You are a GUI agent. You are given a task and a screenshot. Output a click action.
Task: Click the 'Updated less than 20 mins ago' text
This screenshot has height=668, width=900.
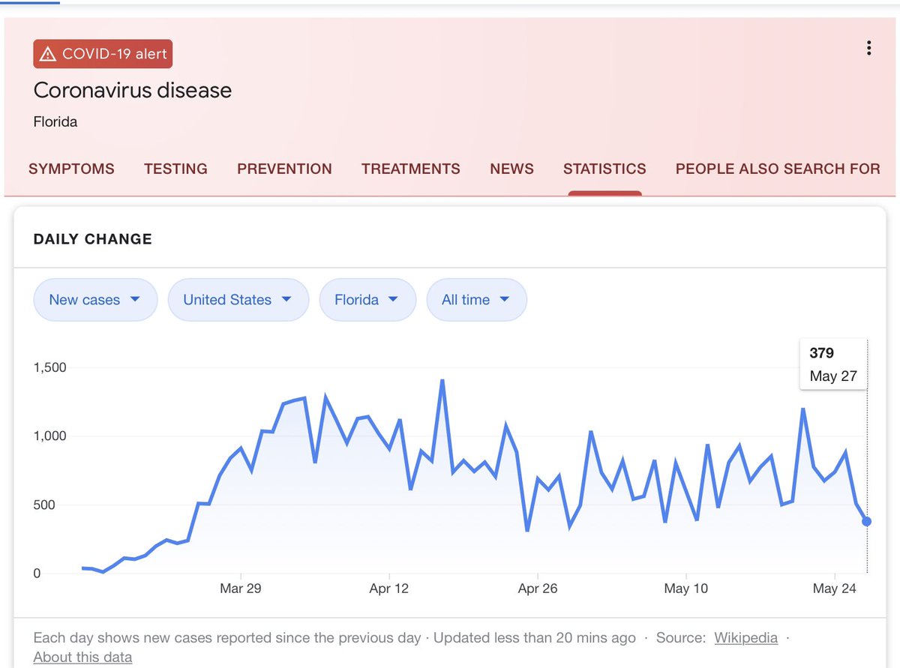tap(535, 638)
